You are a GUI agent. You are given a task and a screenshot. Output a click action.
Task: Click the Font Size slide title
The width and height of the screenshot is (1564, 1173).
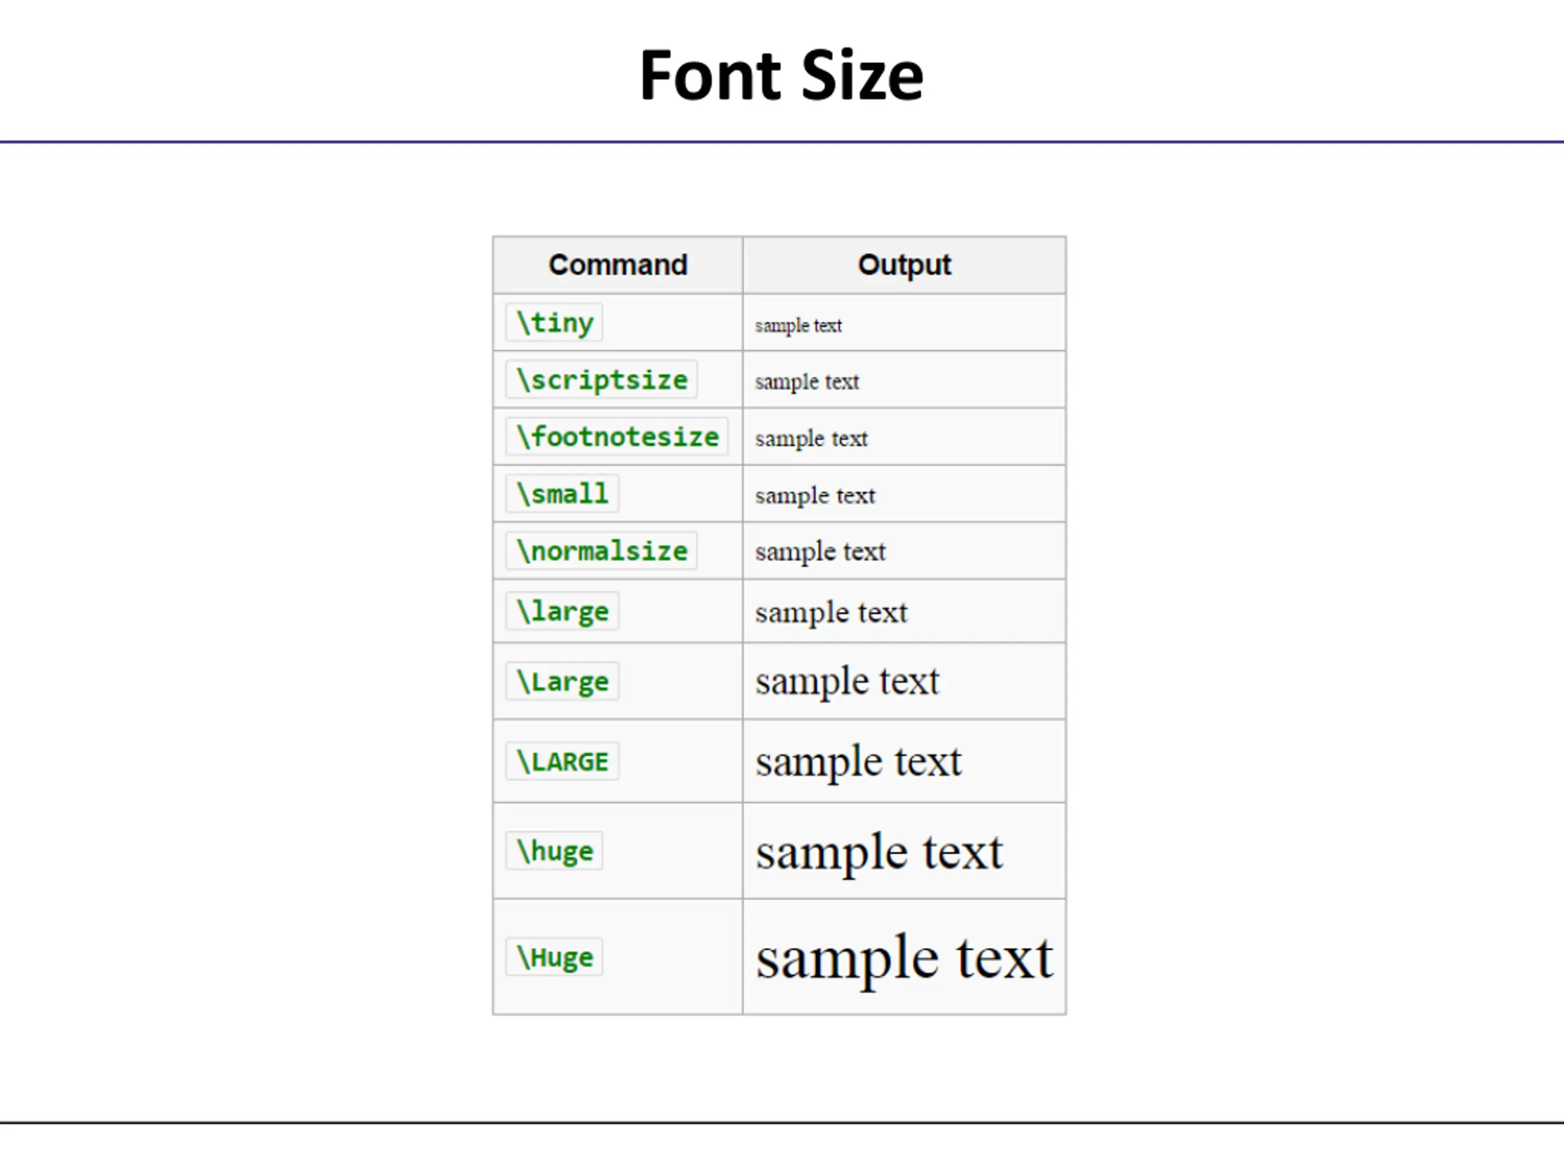pos(781,75)
